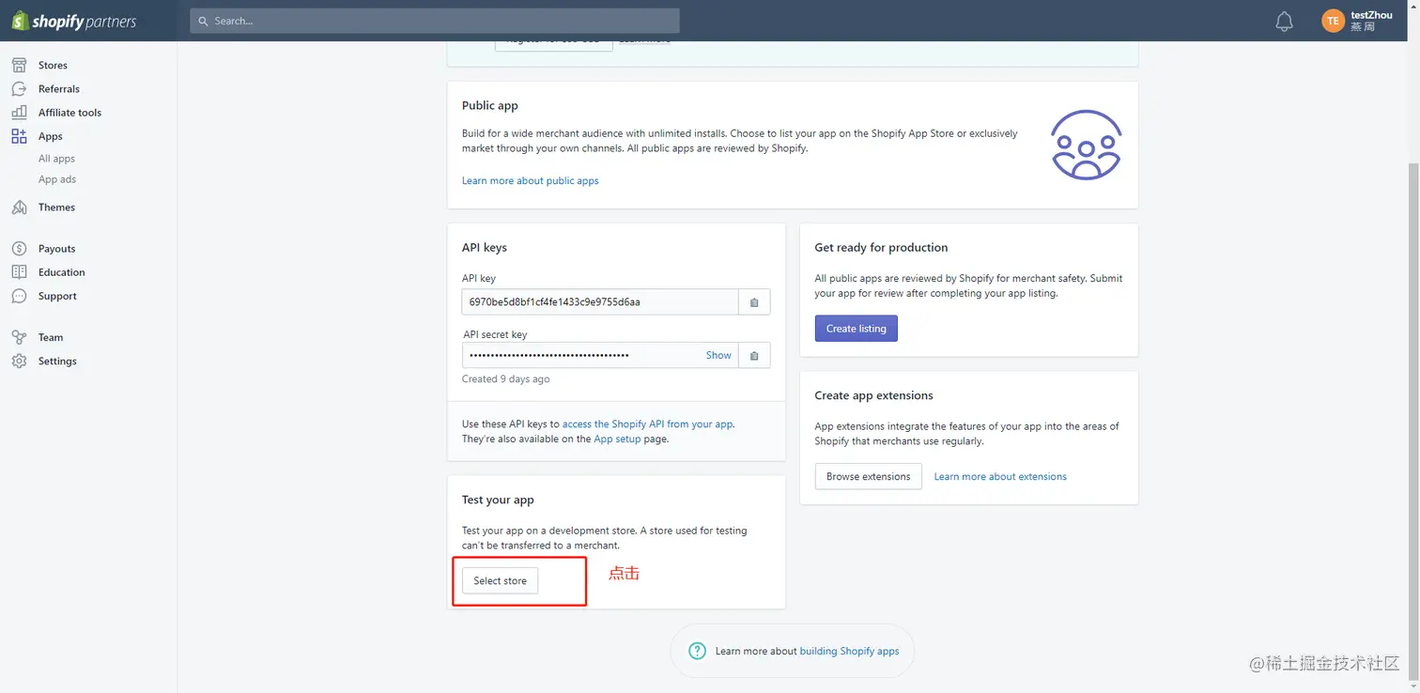Screen dimensions: 1420x693
Task: Click the API secret key masked field
Action: pos(600,356)
